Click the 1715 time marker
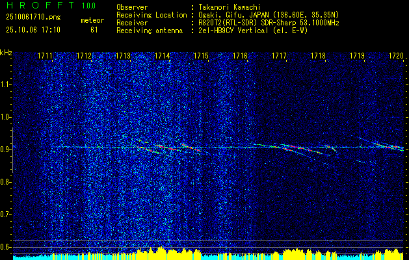 click(201, 55)
